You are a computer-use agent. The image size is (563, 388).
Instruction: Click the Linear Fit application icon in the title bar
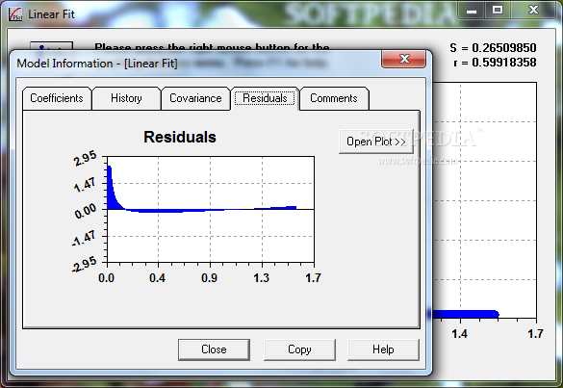tap(15, 14)
